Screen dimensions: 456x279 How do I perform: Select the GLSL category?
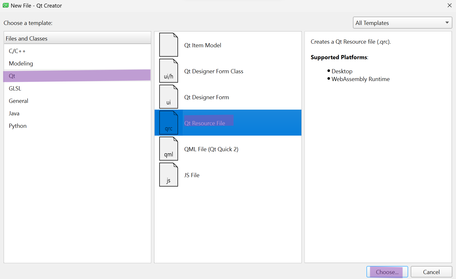click(77, 88)
